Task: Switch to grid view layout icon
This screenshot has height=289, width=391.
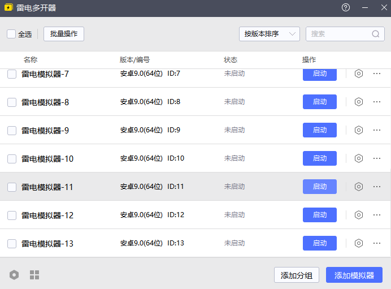Action: pos(34,275)
